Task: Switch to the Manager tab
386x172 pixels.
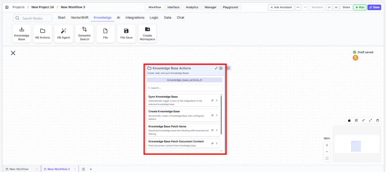Action: [x=211, y=7]
